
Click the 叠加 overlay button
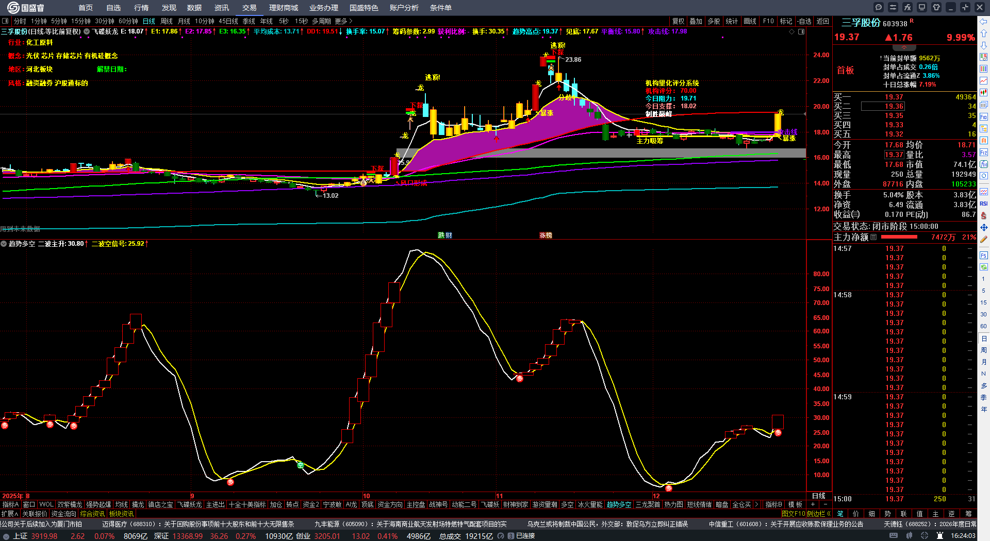696,21
